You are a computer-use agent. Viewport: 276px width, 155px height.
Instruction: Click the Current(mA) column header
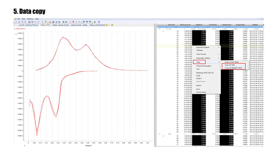213,25
